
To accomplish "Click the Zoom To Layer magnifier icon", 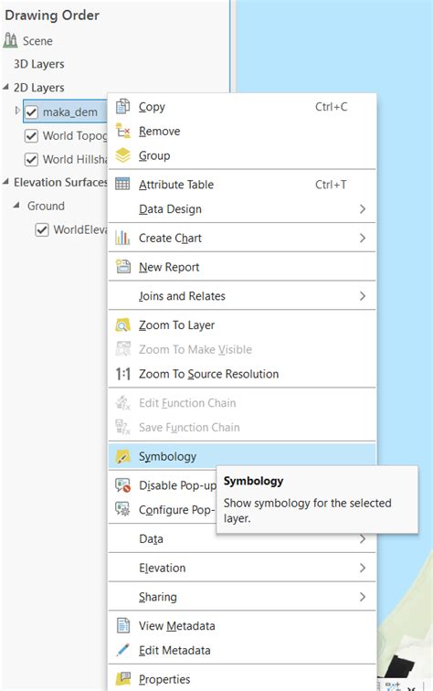I will (122, 324).
